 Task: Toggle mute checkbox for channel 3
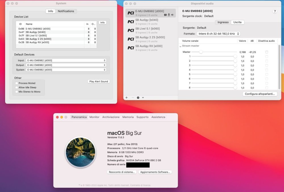click(x=267, y=65)
